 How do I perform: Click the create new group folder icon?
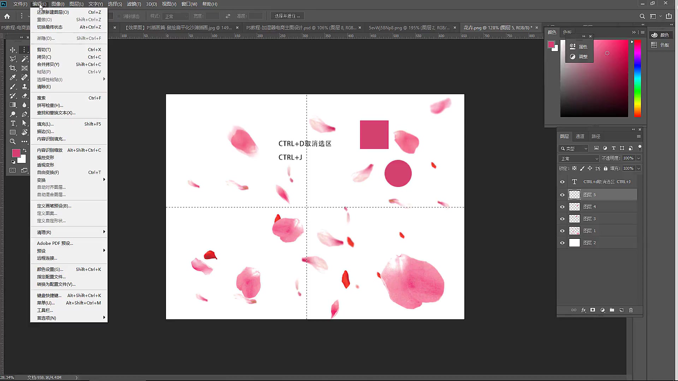[612, 310]
